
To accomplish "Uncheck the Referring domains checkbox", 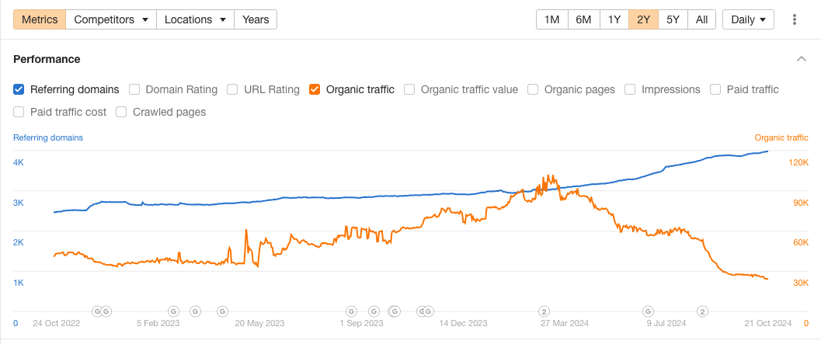I will [x=19, y=89].
